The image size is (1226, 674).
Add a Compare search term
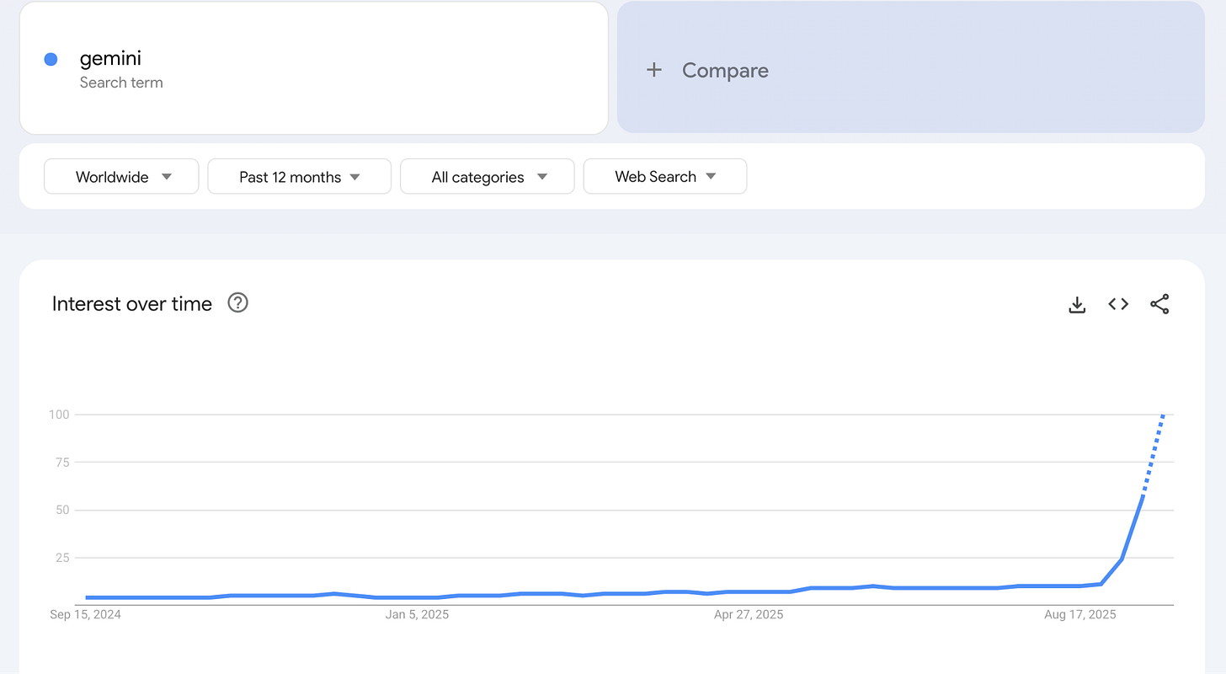click(x=910, y=67)
